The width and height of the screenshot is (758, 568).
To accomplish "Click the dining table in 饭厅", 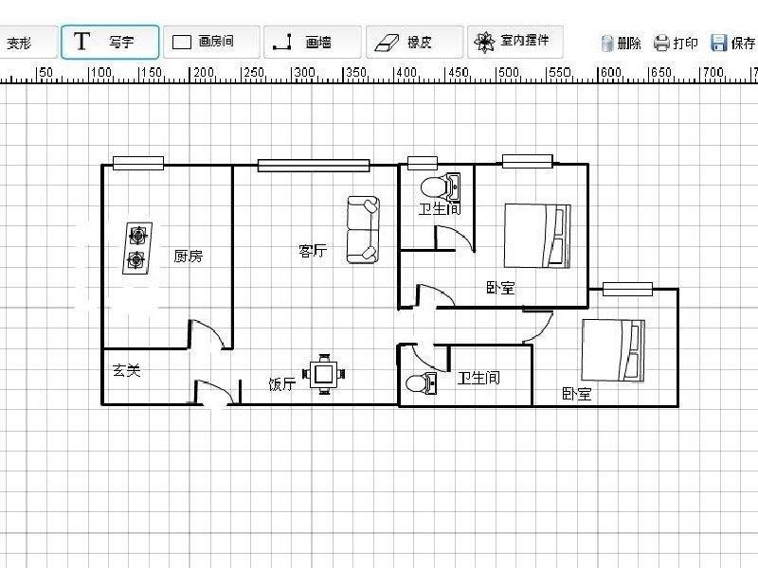I will tap(324, 373).
